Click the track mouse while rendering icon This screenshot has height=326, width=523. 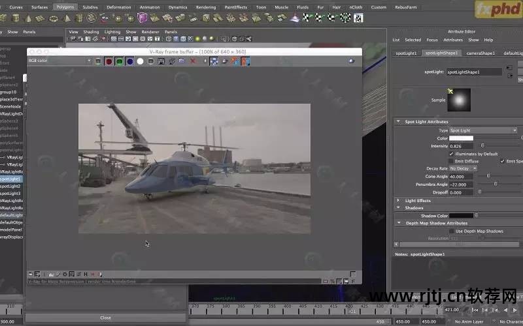point(214,61)
